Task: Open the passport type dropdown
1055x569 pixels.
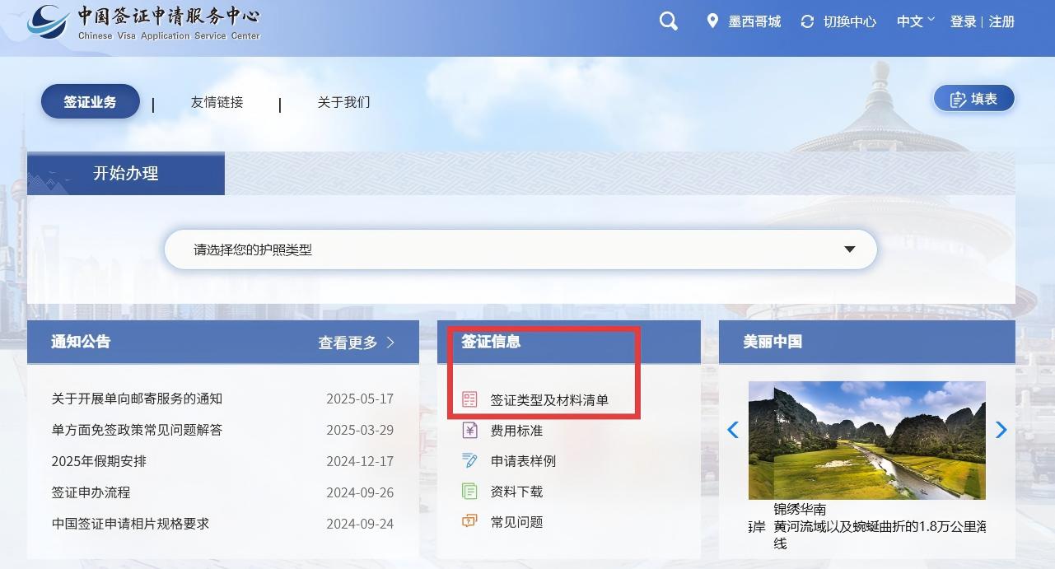Action: click(x=520, y=250)
